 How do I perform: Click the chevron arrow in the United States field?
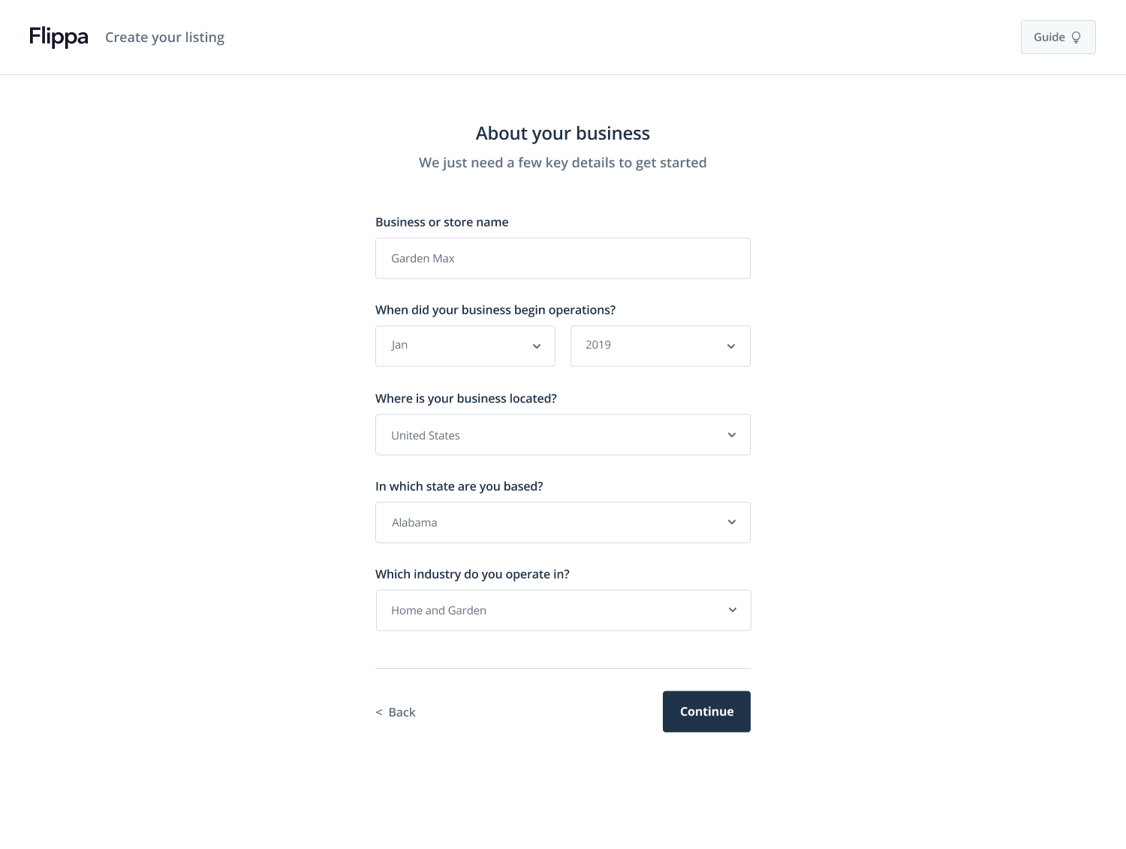pyautogui.click(x=732, y=435)
